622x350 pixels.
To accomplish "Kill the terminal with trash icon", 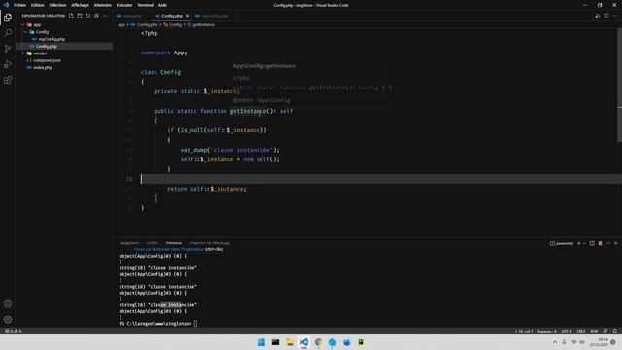I will point(601,243).
